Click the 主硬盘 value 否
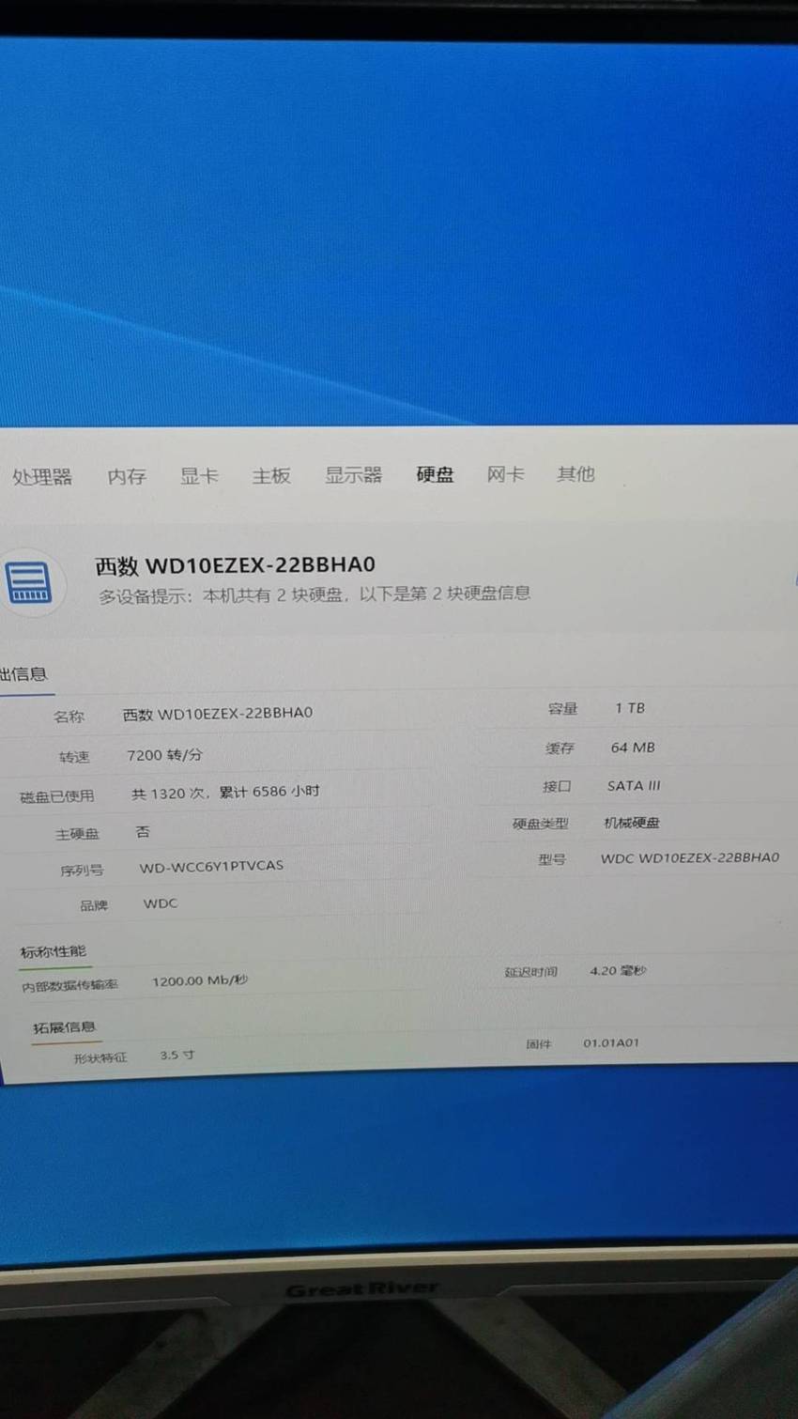The image size is (798, 1419). 143,832
